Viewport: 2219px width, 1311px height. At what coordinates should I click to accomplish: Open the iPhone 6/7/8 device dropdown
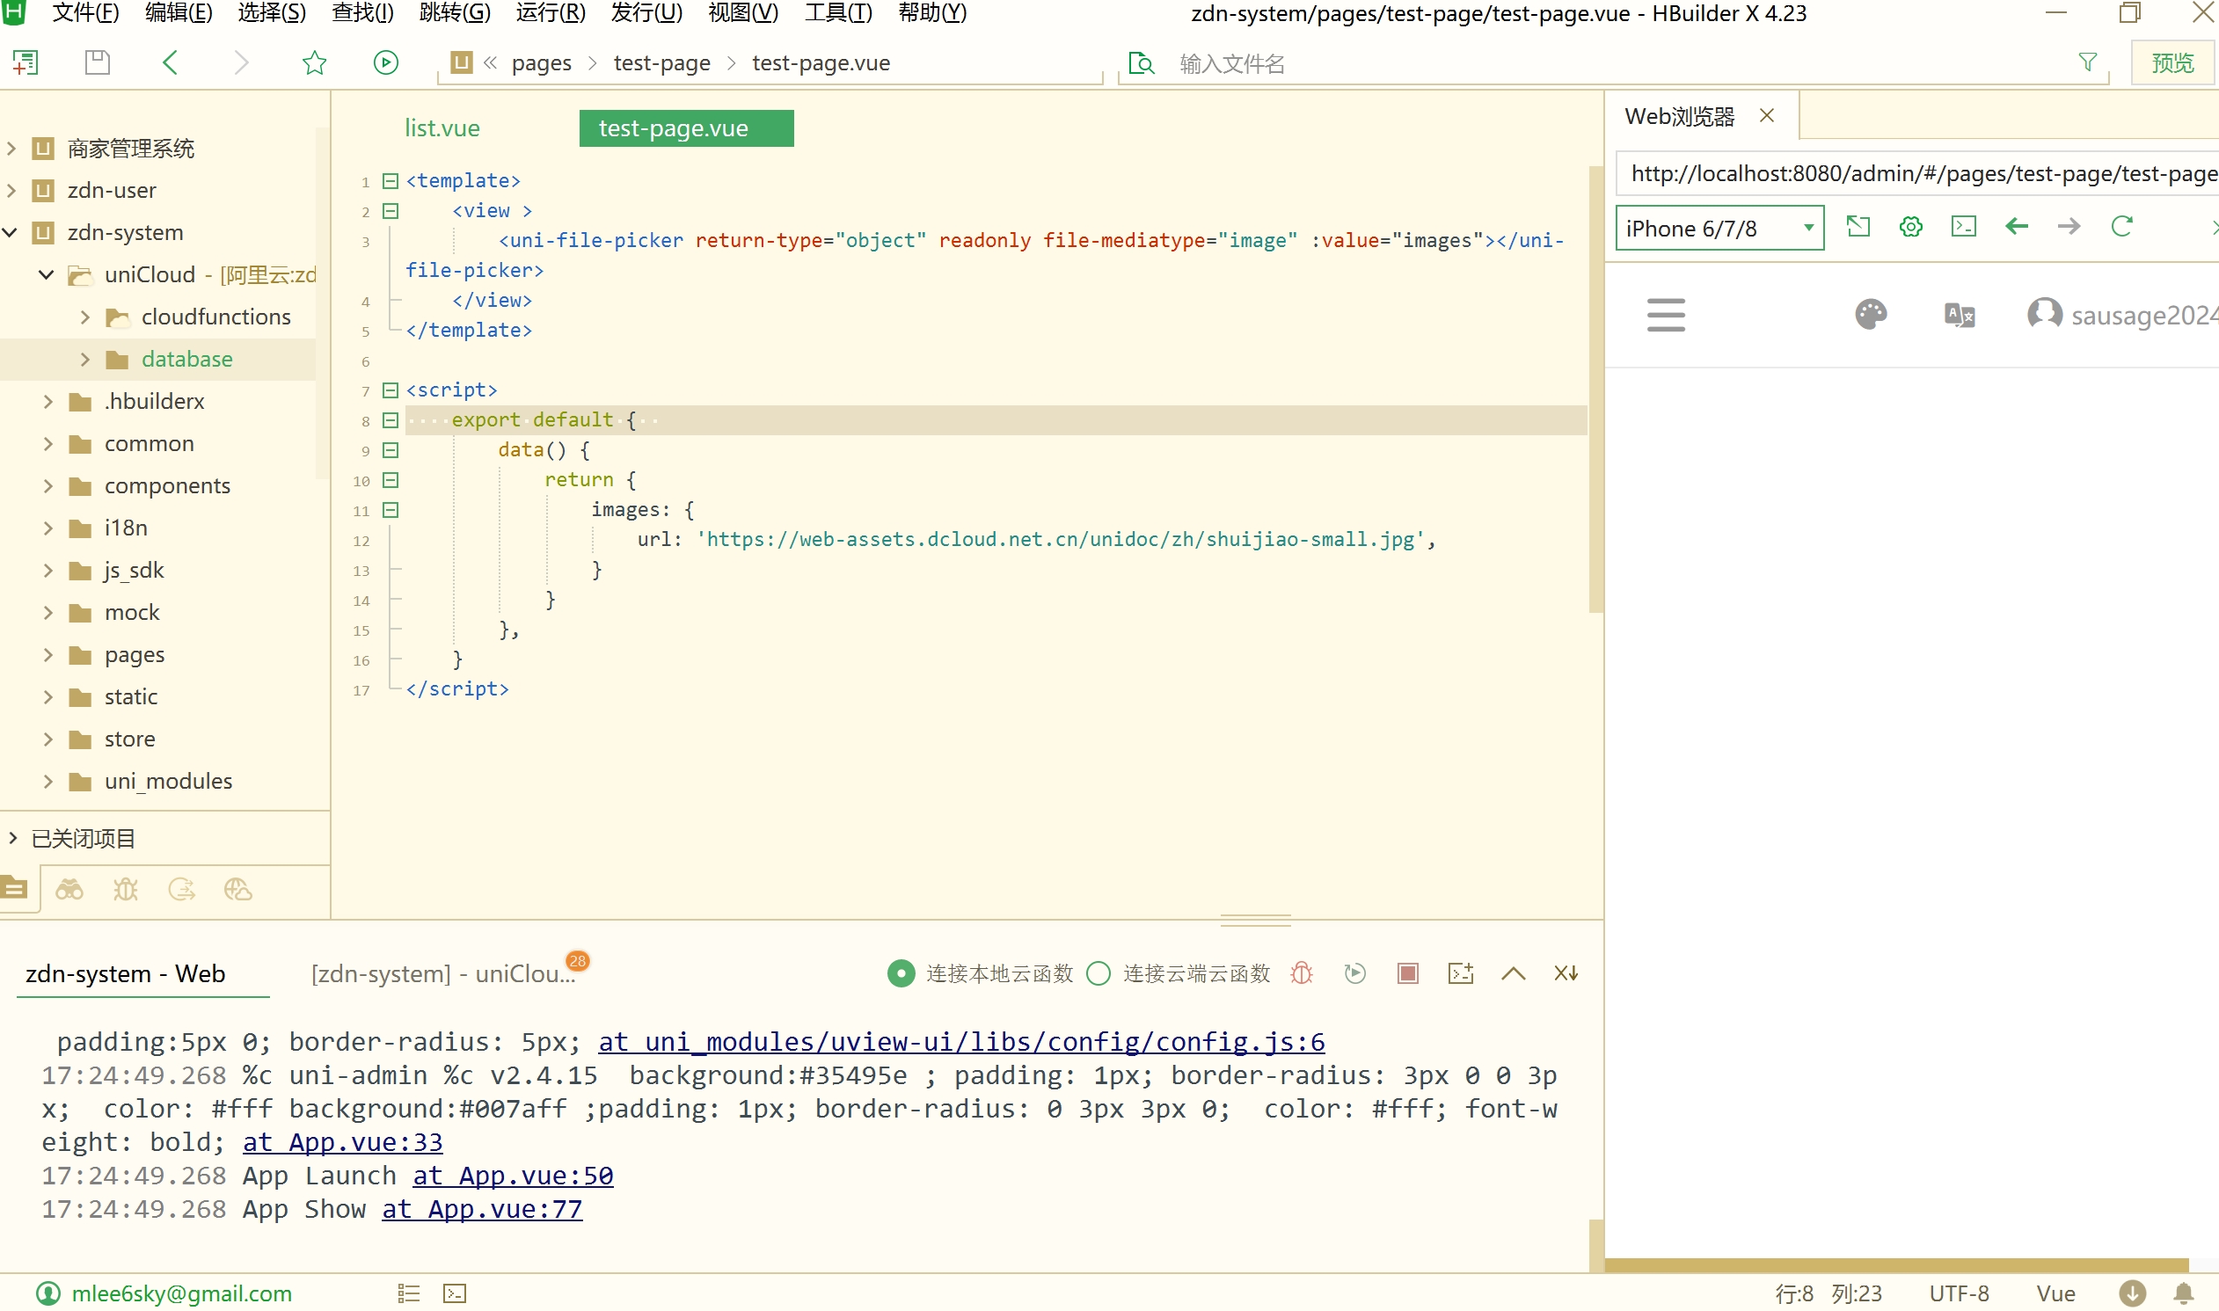[x=1719, y=229]
